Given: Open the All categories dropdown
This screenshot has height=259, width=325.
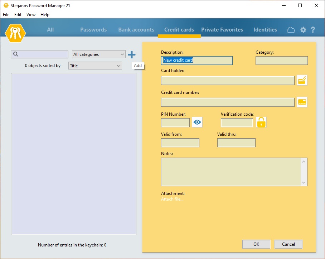Looking at the screenshot, I should [98, 54].
